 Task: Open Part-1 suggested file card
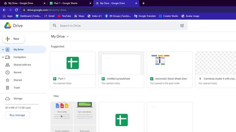[73, 70]
